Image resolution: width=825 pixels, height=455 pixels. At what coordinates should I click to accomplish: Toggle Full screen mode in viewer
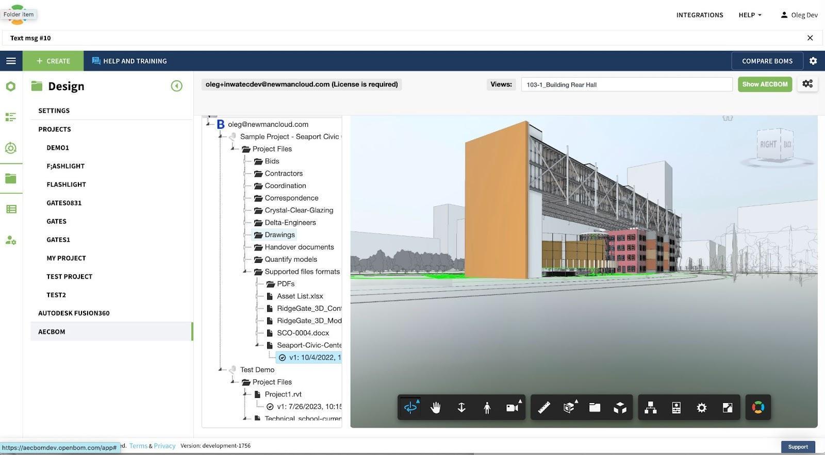pyautogui.click(x=728, y=408)
